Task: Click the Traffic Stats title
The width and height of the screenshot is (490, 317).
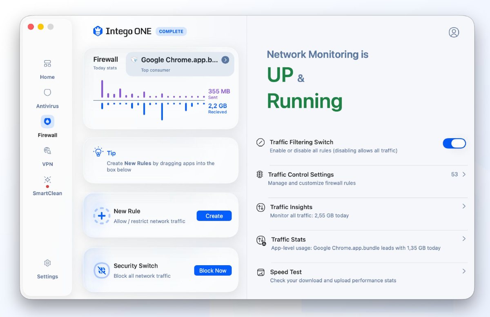Action: coord(288,239)
